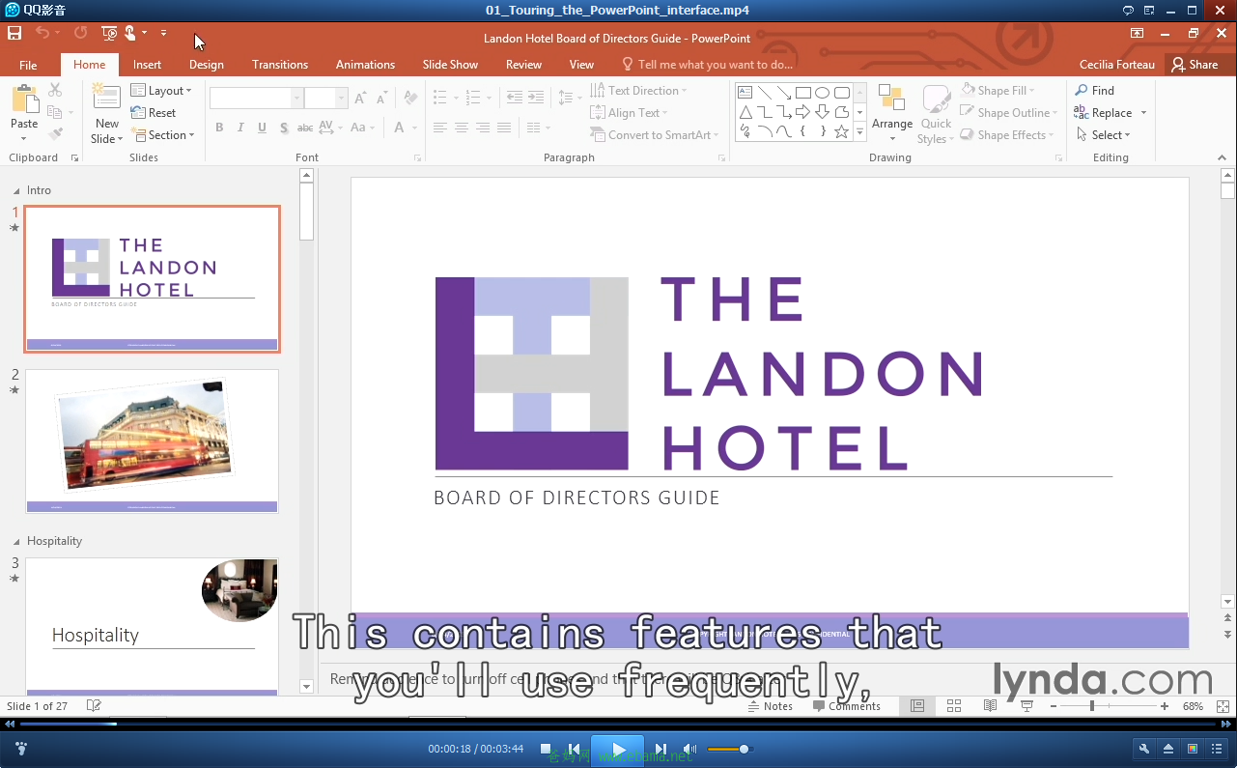Click Tell me what you want to do box
The width and height of the screenshot is (1237, 768).
(707, 65)
